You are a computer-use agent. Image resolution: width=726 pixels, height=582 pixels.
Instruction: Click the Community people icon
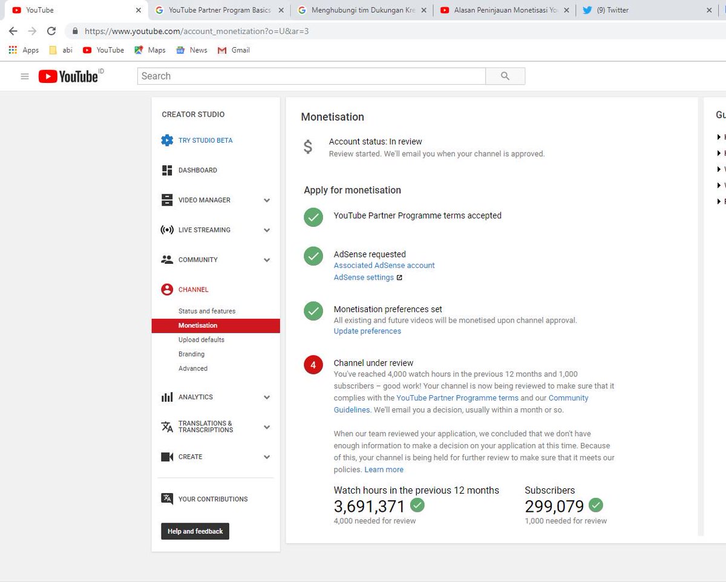point(167,260)
